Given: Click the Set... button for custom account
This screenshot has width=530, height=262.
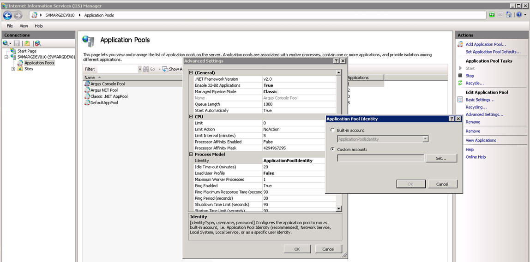Looking at the screenshot, I should click(441, 158).
